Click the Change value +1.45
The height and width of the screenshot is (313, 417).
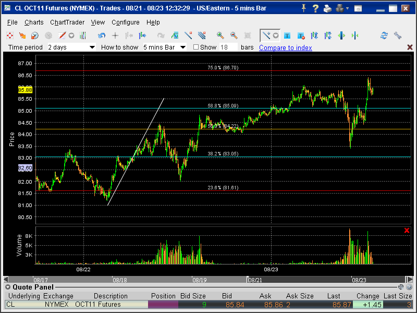368,305
